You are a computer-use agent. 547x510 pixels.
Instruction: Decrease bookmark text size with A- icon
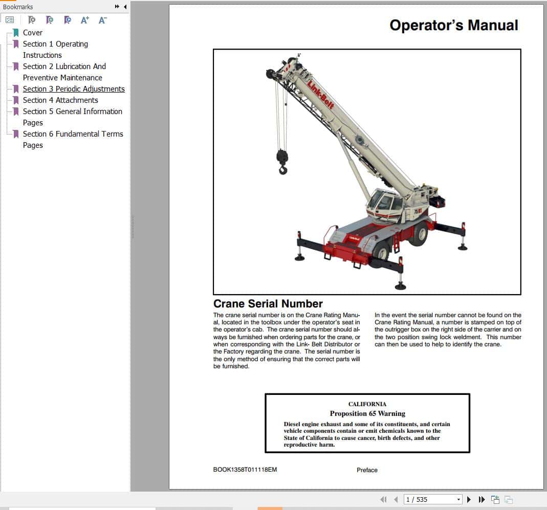pyautogui.click(x=102, y=20)
